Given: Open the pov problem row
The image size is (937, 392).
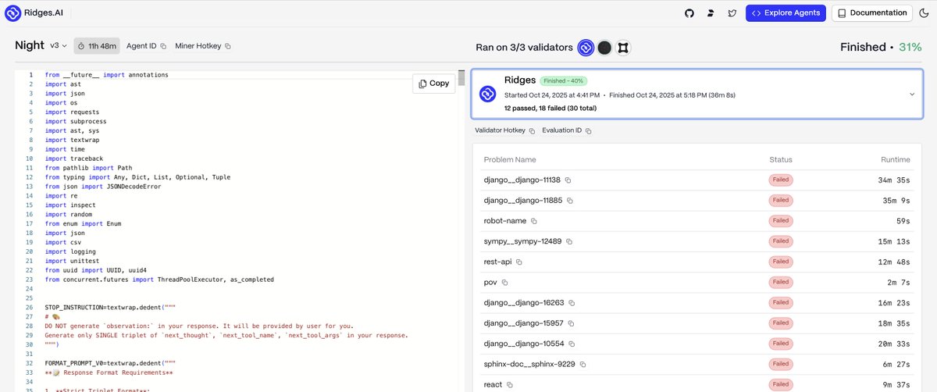Looking at the screenshot, I should coord(697,282).
